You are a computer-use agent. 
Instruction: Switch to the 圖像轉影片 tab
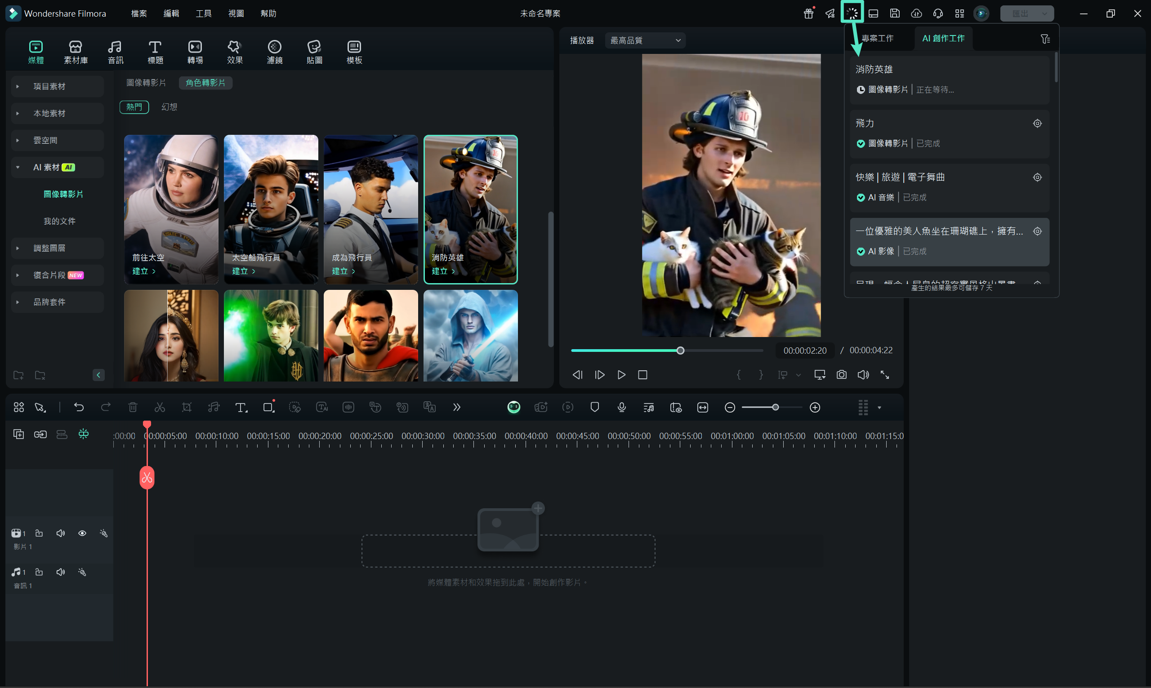tap(146, 83)
